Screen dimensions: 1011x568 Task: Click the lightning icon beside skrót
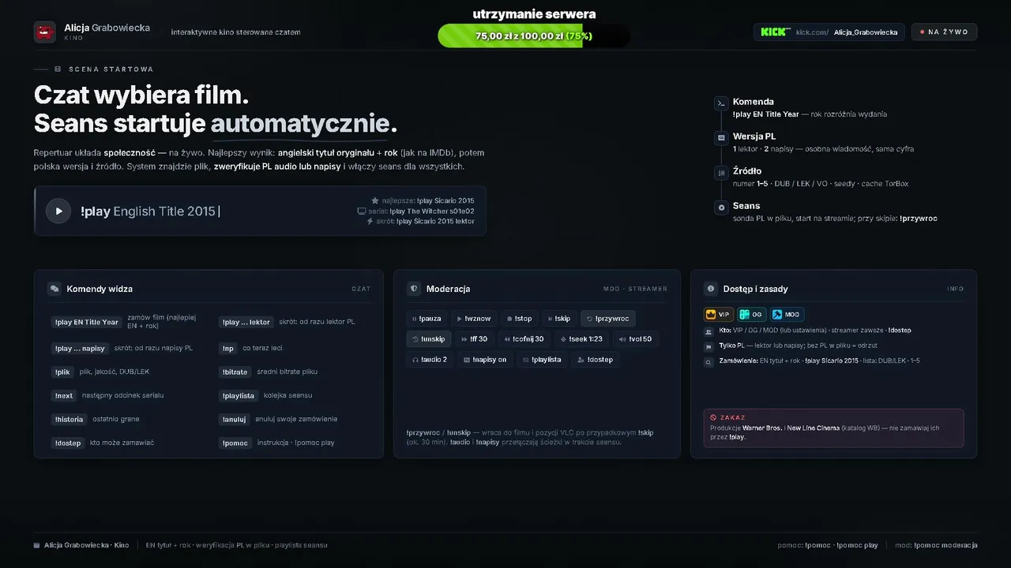pyautogui.click(x=369, y=221)
